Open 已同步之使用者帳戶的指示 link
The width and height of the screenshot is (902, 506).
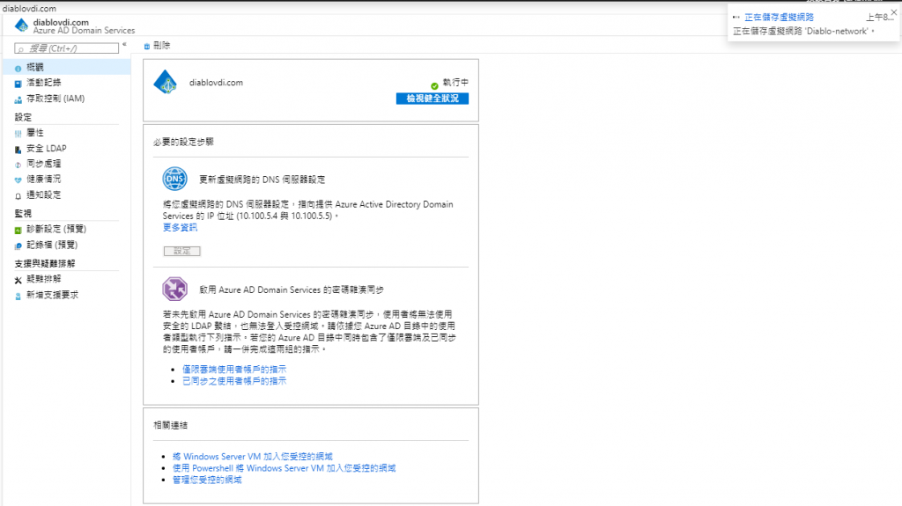(x=234, y=381)
